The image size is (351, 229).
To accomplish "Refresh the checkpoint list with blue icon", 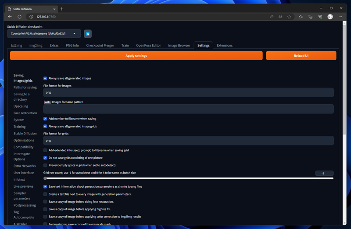I will click(x=88, y=34).
